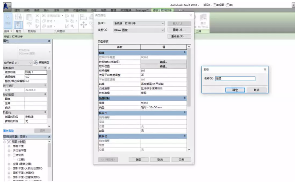The height and width of the screenshot is (185, 298).
Task: Confirm the 名称 dialog with 确定
Action: pos(235,90)
